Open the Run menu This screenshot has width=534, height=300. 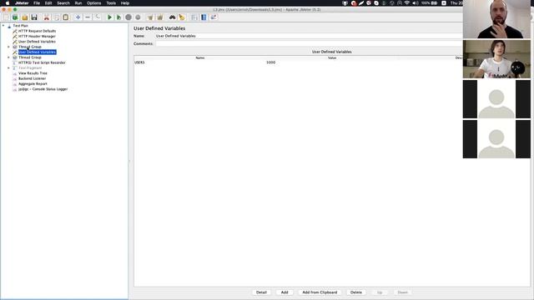pyautogui.click(x=78, y=3)
